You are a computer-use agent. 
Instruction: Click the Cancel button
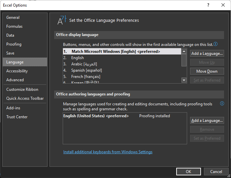click(216, 171)
